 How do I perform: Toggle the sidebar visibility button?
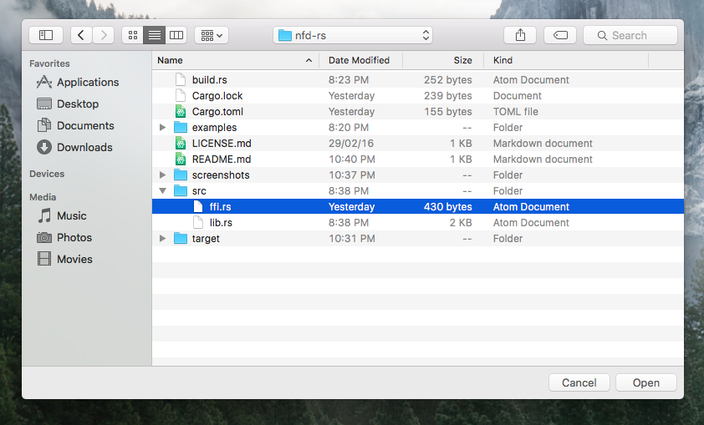(x=46, y=35)
